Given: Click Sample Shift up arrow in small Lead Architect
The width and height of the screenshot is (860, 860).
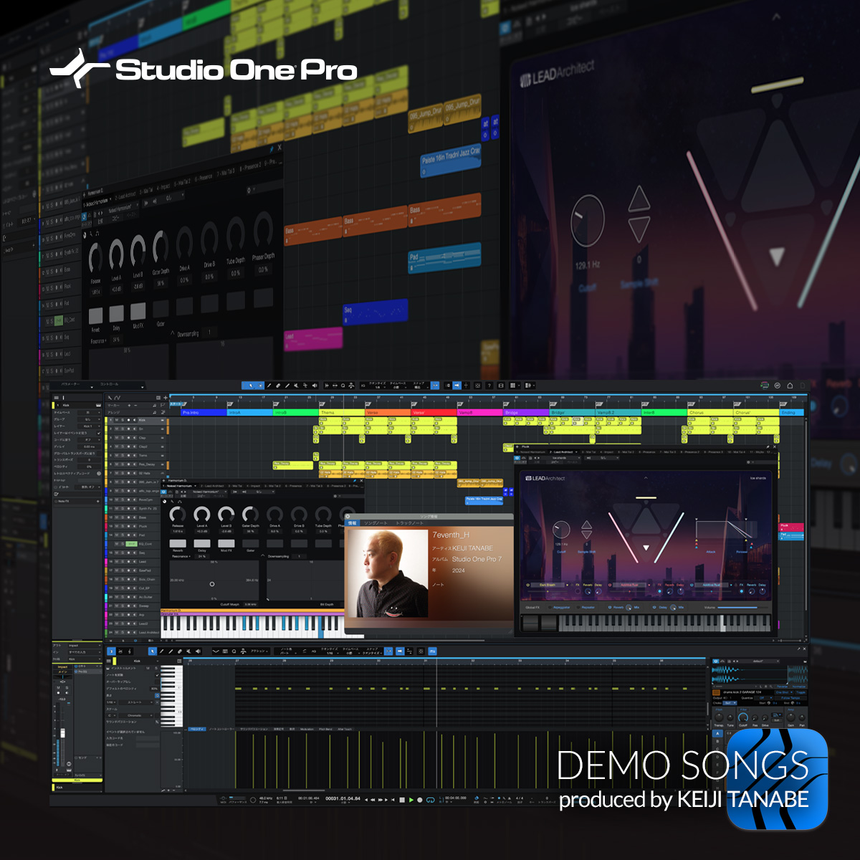Looking at the screenshot, I should (586, 526).
